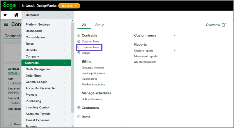Image resolution: width=234 pixels, height=128 pixels.
Task: Open the Top level entity dropdown
Action: 69,6
